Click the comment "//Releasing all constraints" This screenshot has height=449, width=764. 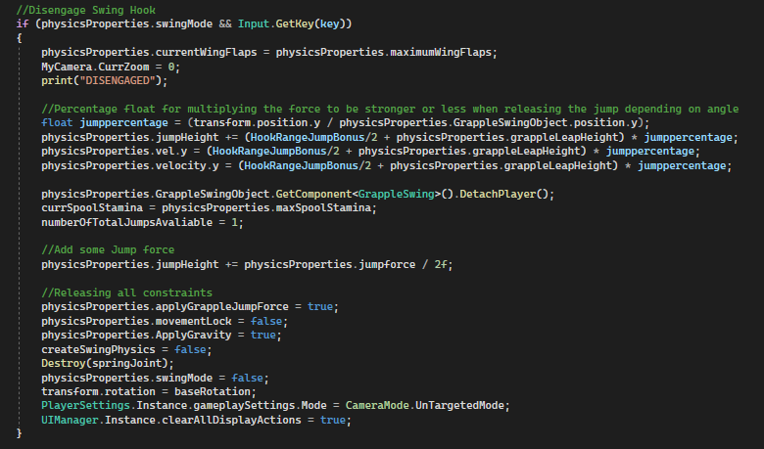click(126, 292)
